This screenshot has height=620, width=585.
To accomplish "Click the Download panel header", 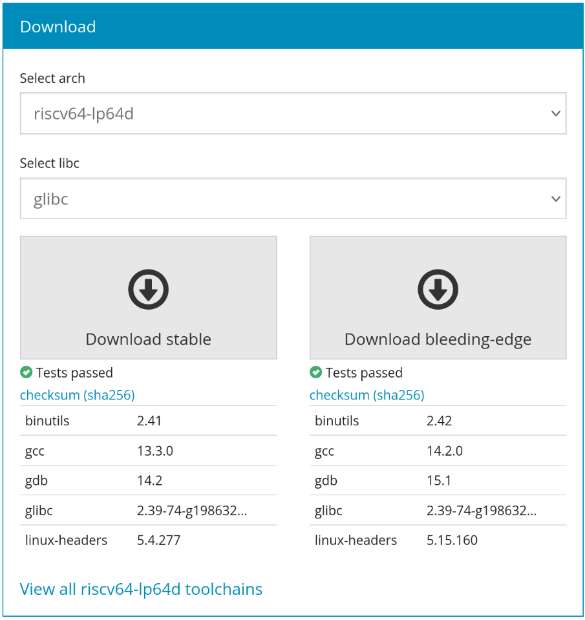I will click(x=293, y=27).
